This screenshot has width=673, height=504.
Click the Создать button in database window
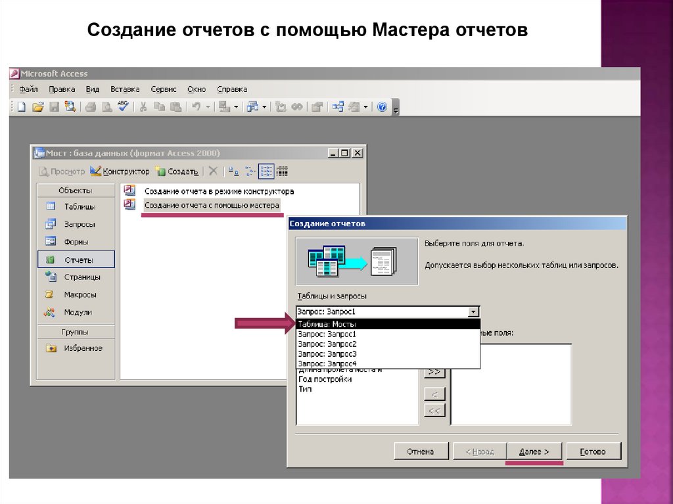click(177, 172)
